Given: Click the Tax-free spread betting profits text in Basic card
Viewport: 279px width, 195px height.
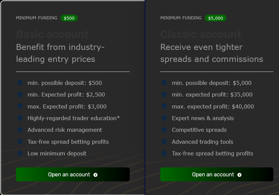Looking at the screenshot, I should tap(68, 142).
